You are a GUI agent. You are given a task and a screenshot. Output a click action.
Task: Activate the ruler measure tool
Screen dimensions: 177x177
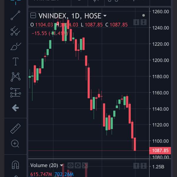[15, 129]
